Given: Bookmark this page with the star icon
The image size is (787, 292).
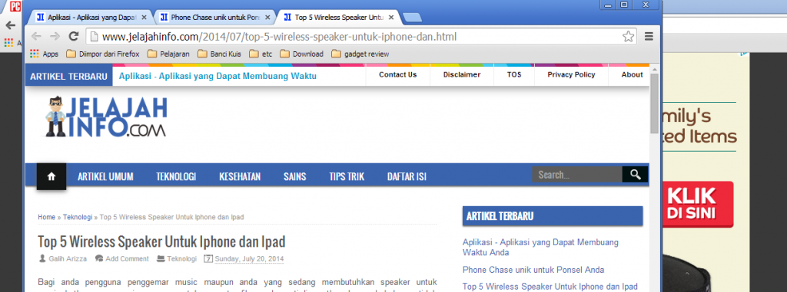Looking at the screenshot, I should [x=628, y=36].
